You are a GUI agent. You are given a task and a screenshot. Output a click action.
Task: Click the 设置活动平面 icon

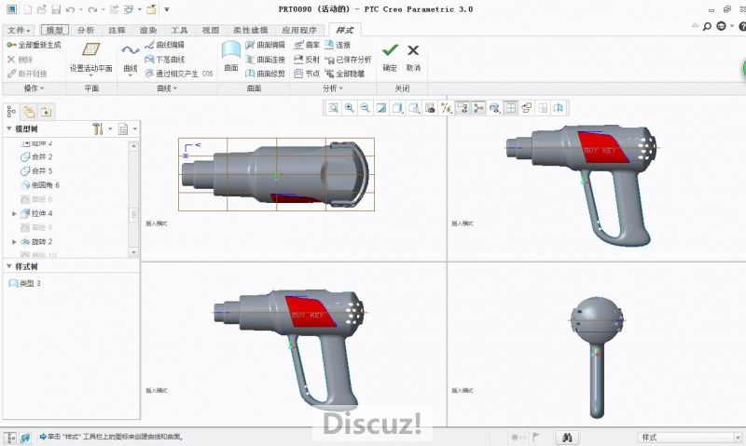click(x=90, y=52)
